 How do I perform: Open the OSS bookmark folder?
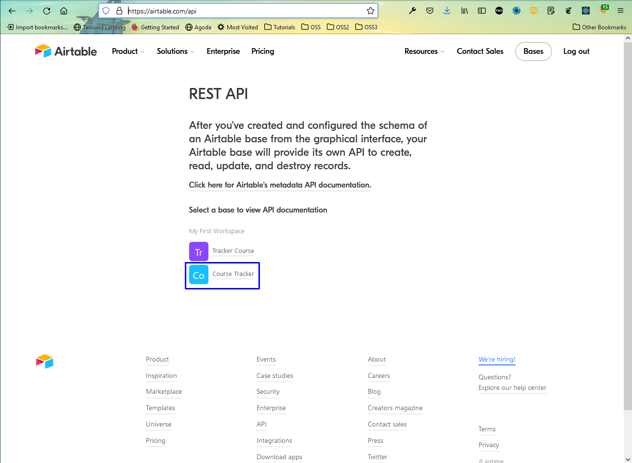pyautogui.click(x=311, y=27)
